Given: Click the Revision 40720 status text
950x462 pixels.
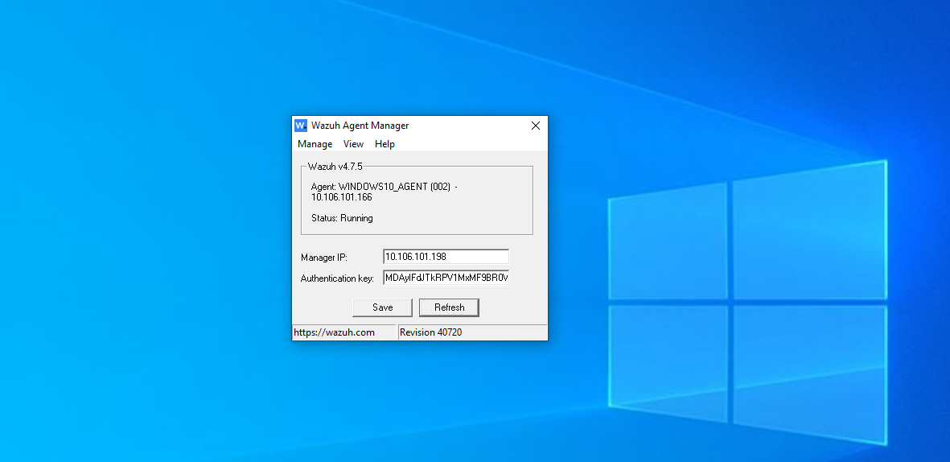Looking at the screenshot, I should pyautogui.click(x=431, y=332).
